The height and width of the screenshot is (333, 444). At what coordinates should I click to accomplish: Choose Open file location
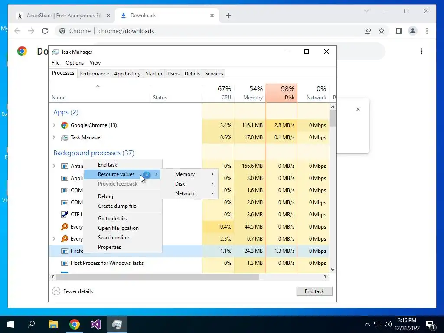click(x=123, y=228)
